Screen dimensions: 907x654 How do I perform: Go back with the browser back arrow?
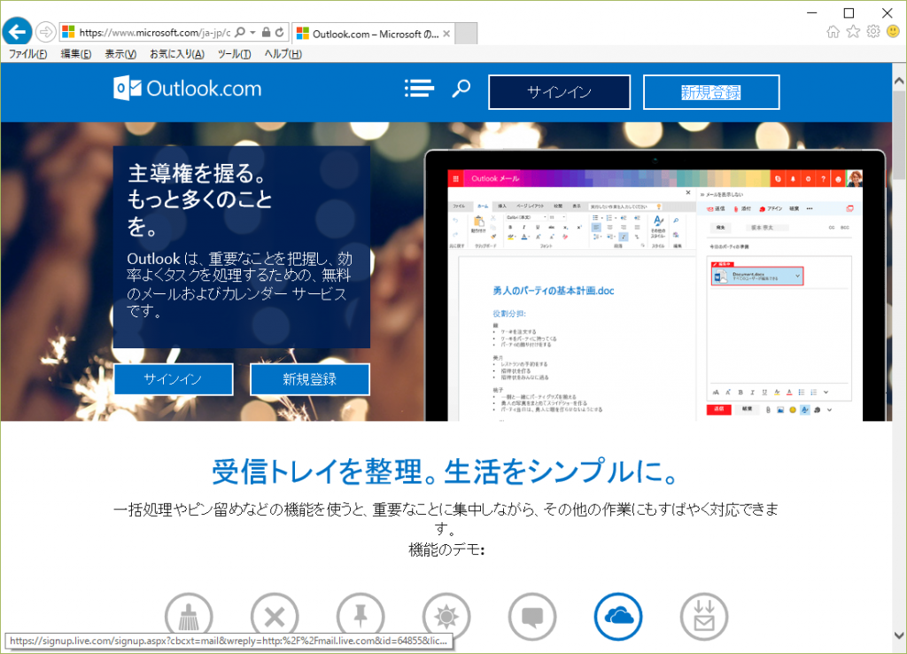(17, 31)
